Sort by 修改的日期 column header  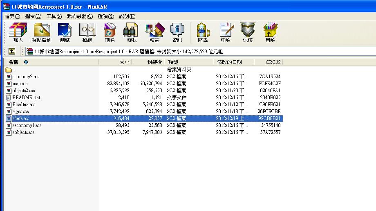pos(233,62)
